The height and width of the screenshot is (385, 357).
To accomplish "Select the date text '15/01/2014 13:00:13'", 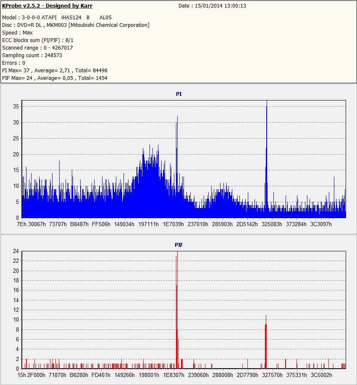I will point(220,5).
